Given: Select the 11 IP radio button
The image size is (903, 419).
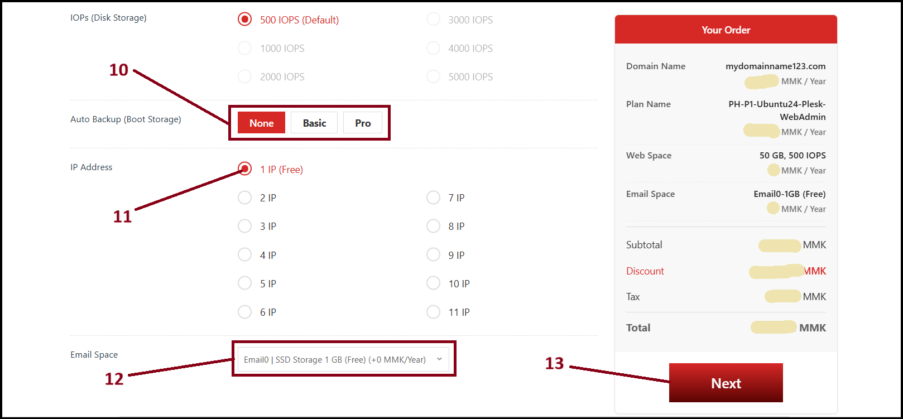Looking at the screenshot, I should [x=433, y=311].
